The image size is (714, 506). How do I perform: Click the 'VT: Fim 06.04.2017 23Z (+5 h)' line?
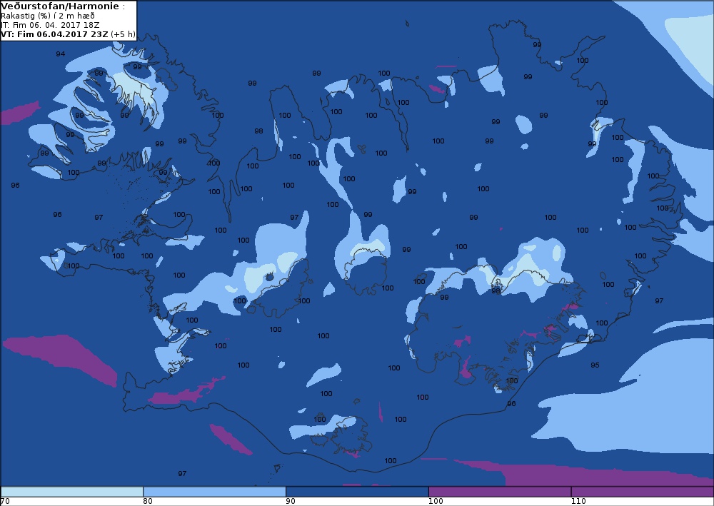point(69,34)
